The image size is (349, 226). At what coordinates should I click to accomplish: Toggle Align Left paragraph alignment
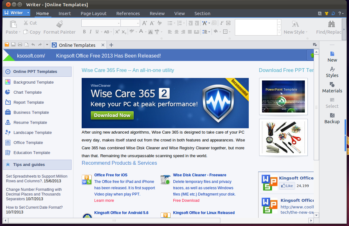(170, 32)
